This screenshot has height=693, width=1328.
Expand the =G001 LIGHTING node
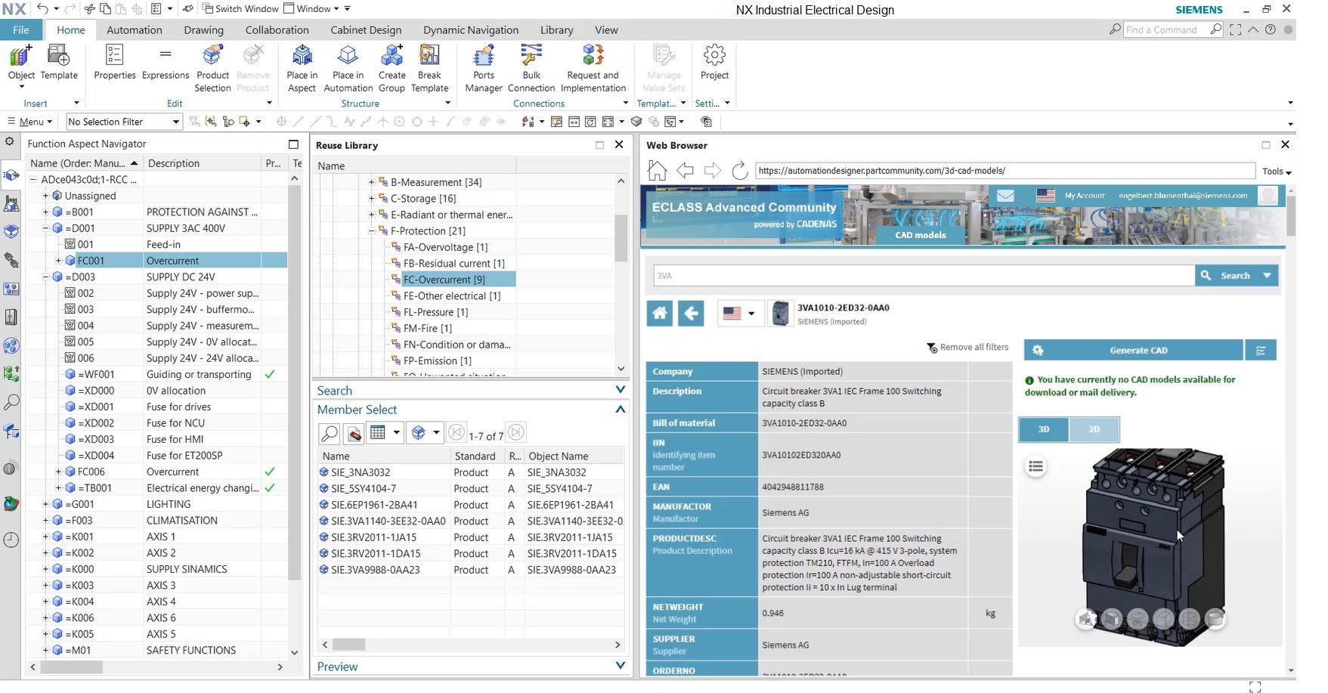click(45, 504)
